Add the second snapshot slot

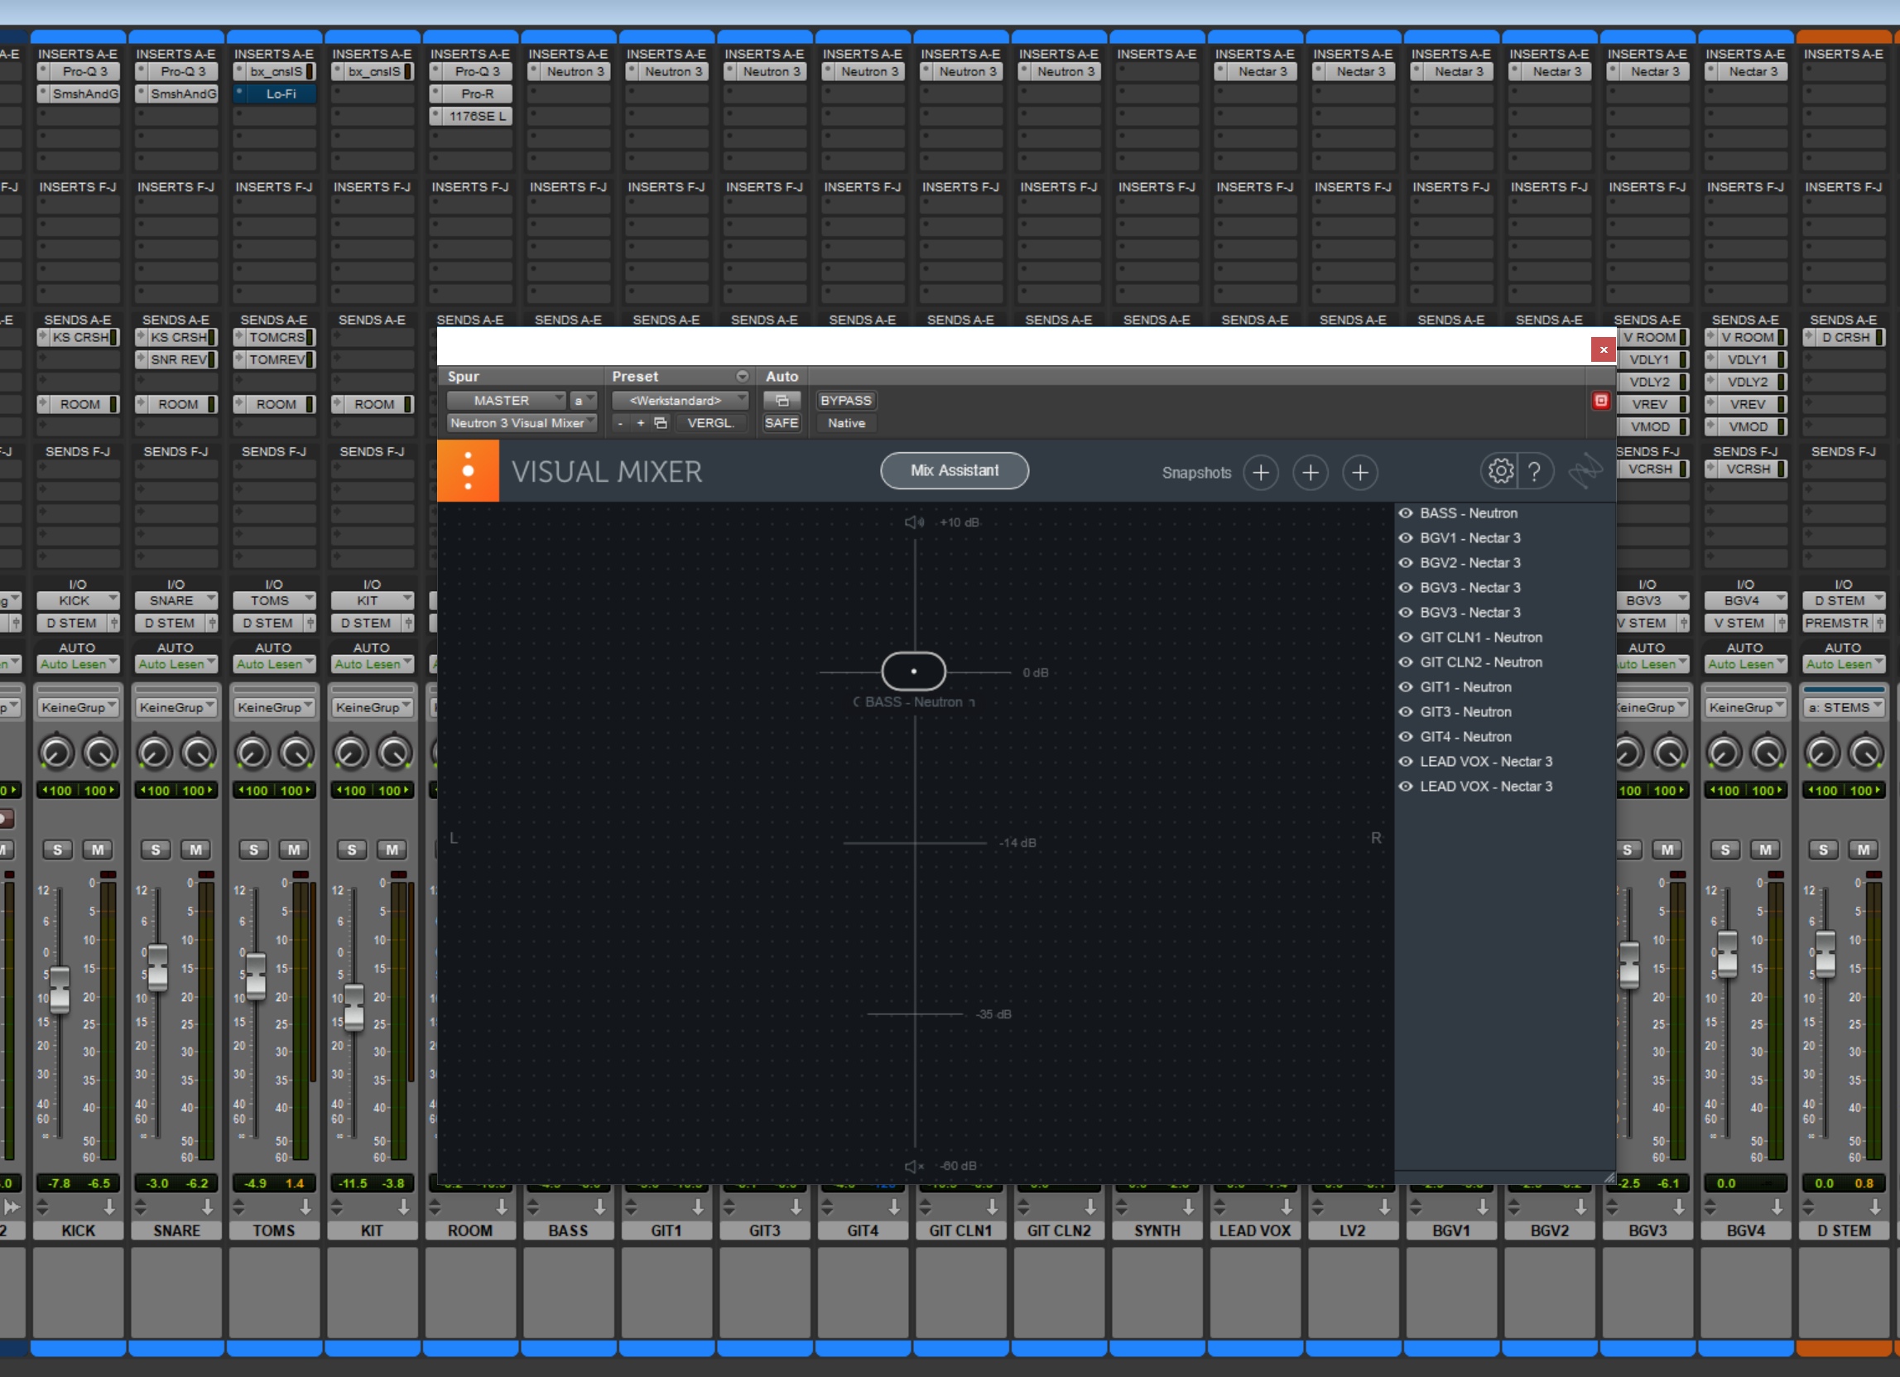click(x=1311, y=473)
